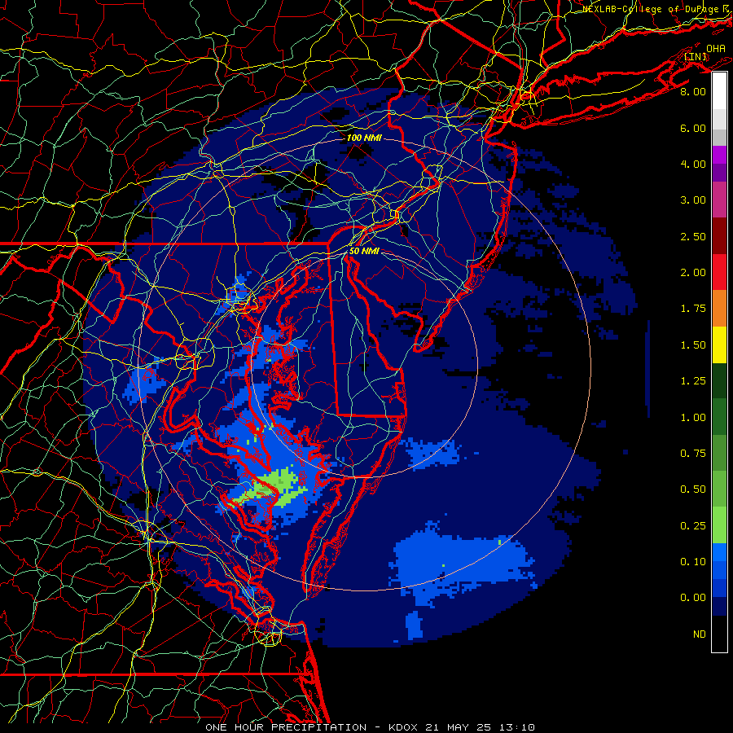Click the 0.25 legend value
Image resolution: width=733 pixels, height=733 pixels.
click(693, 526)
